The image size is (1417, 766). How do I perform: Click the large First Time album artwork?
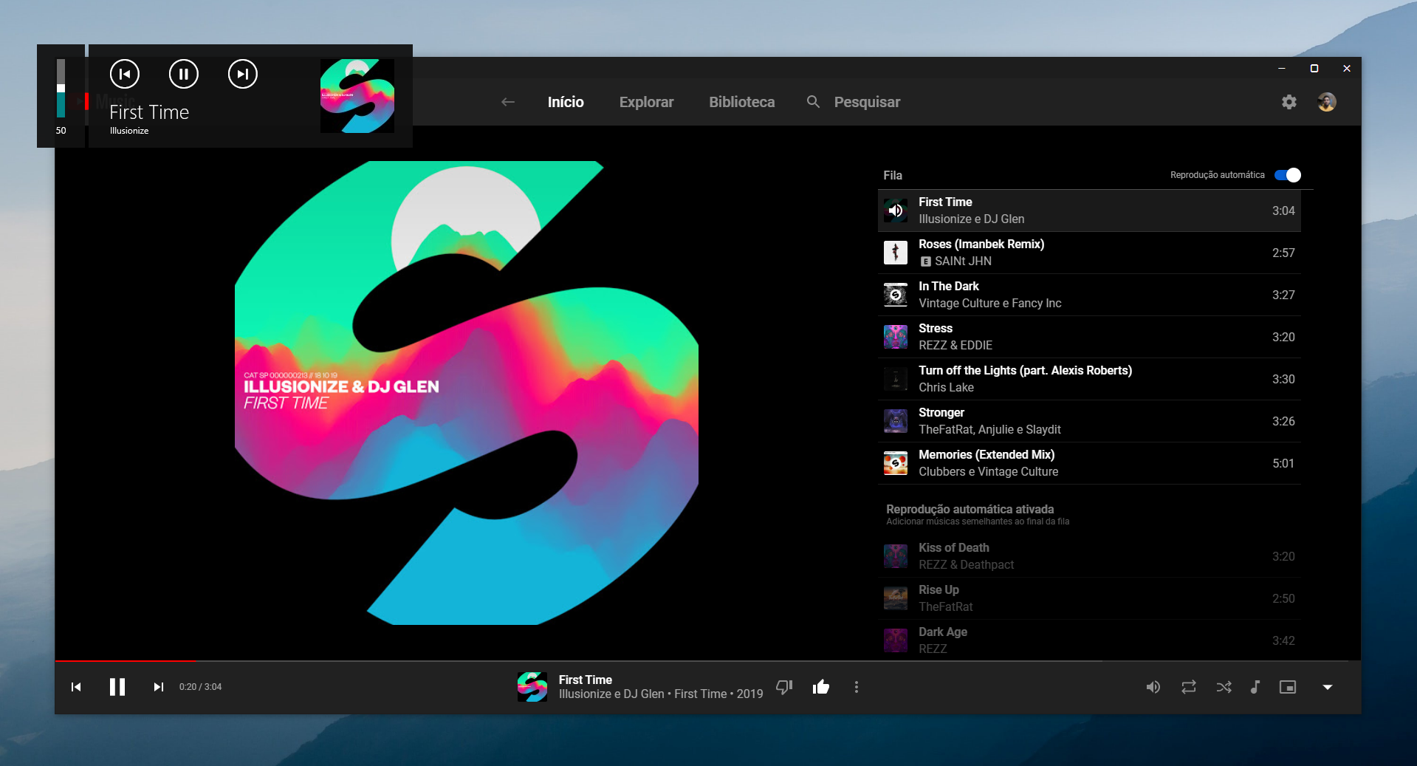(467, 393)
